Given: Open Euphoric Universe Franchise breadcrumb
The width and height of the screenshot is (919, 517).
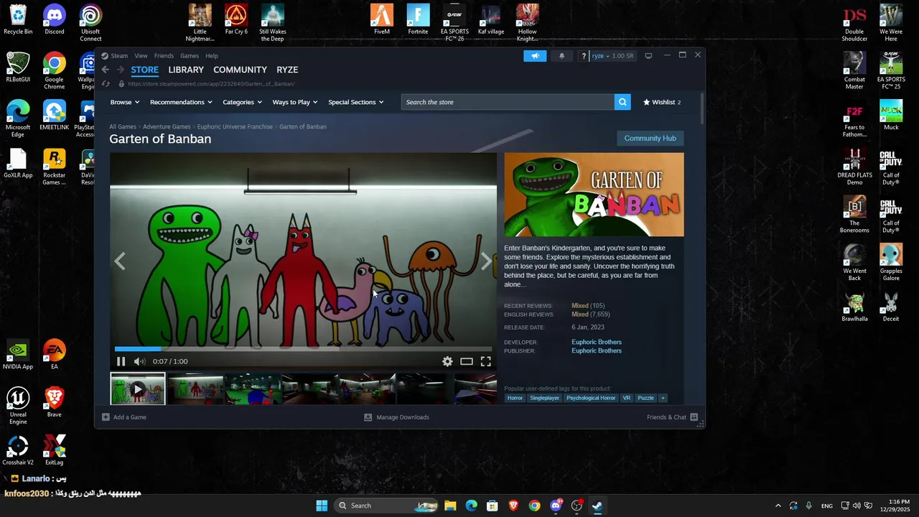Looking at the screenshot, I should [235, 126].
